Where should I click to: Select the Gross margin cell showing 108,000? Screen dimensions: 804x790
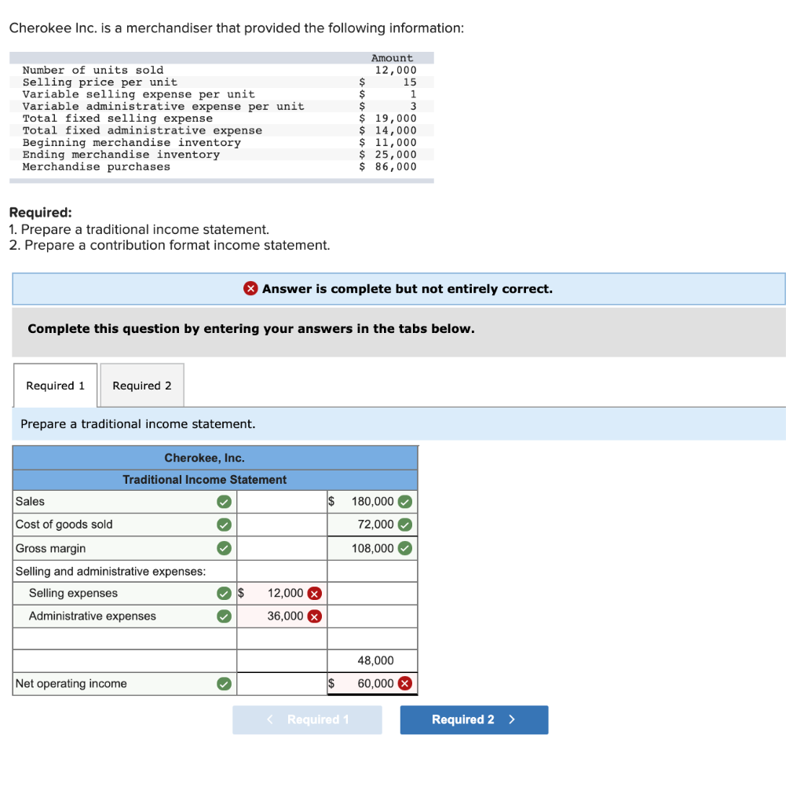(x=372, y=548)
